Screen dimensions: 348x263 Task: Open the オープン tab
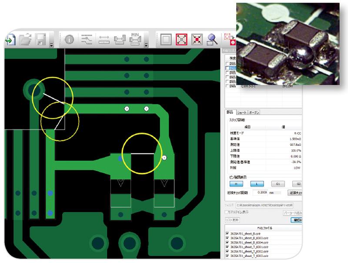[254, 113]
